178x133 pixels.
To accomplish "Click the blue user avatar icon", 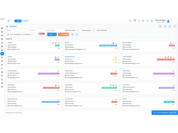I will (x=168, y=21).
